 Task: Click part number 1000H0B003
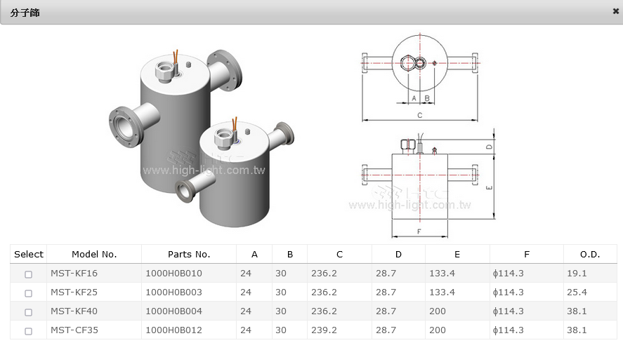[173, 292]
